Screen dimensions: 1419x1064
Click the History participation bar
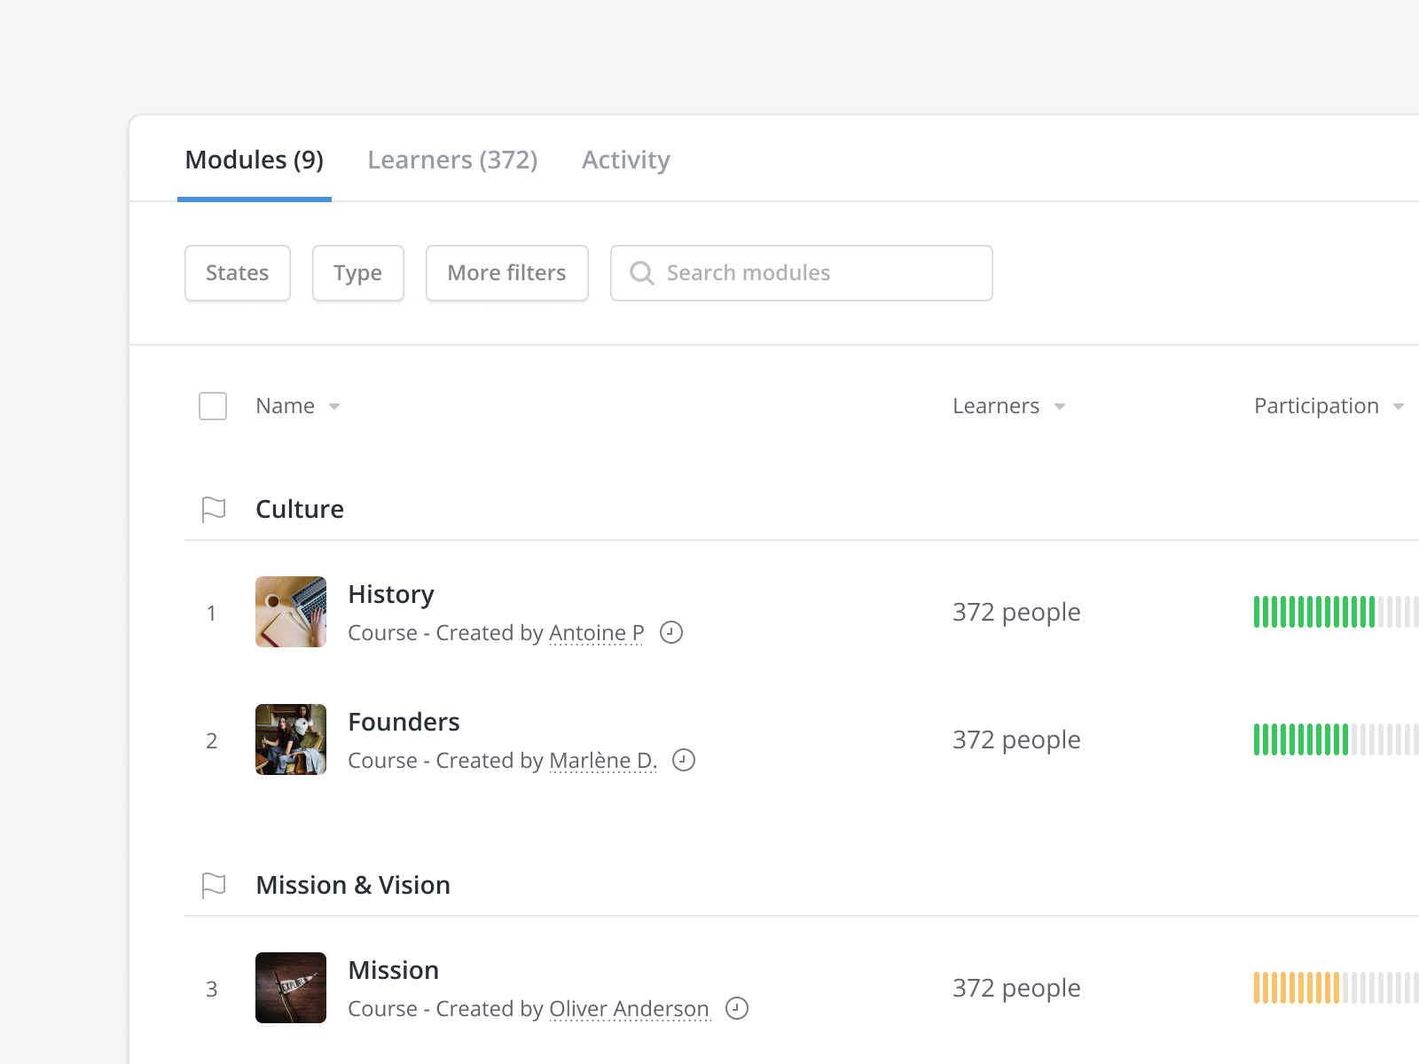click(1336, 612)
